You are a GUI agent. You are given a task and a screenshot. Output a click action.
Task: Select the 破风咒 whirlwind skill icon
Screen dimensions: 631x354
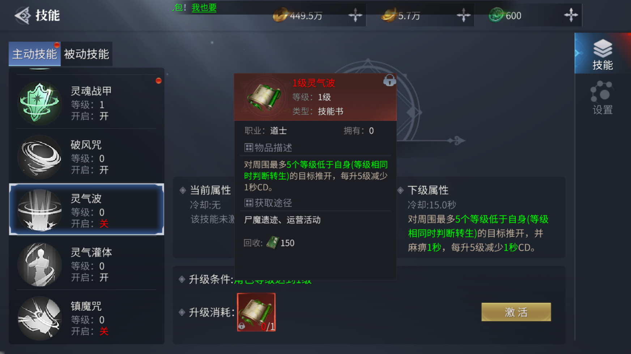tap(39, 157)
